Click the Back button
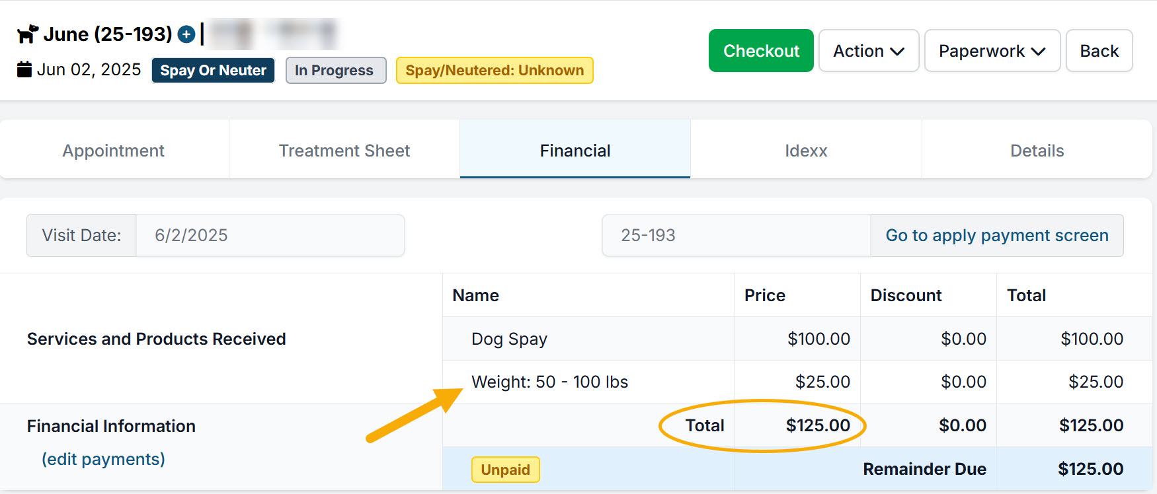The height and width of the screenshot is (494, 1157). point(1099,51)
